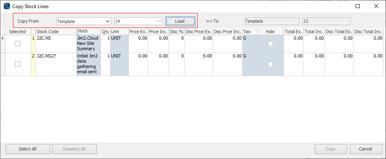The image size is (386, 159).
Task: Click the Hide column header
Action: tap(270, 32)
